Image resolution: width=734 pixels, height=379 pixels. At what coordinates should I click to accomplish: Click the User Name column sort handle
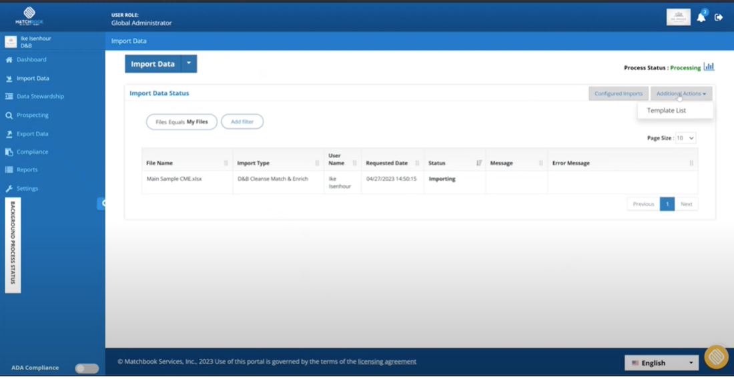coord(354,163)
